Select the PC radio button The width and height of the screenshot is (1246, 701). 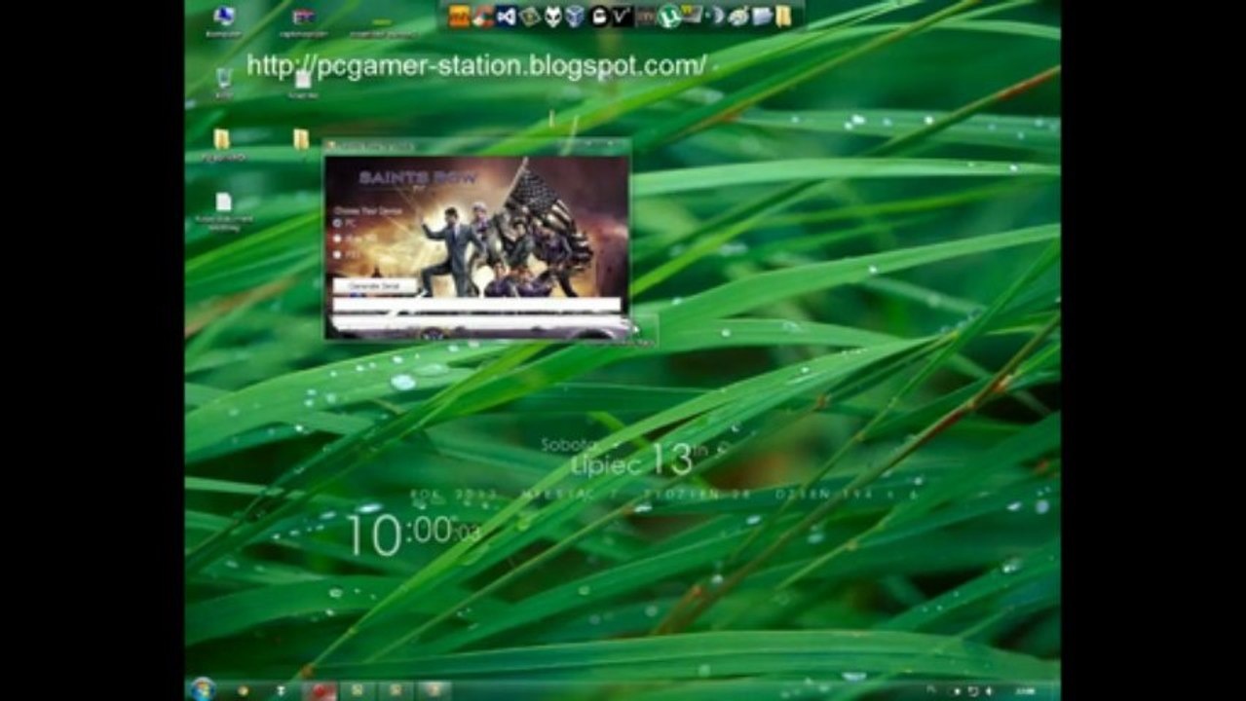coord(337,223)
